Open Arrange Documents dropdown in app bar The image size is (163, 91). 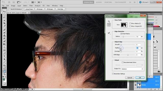[34, 2]
